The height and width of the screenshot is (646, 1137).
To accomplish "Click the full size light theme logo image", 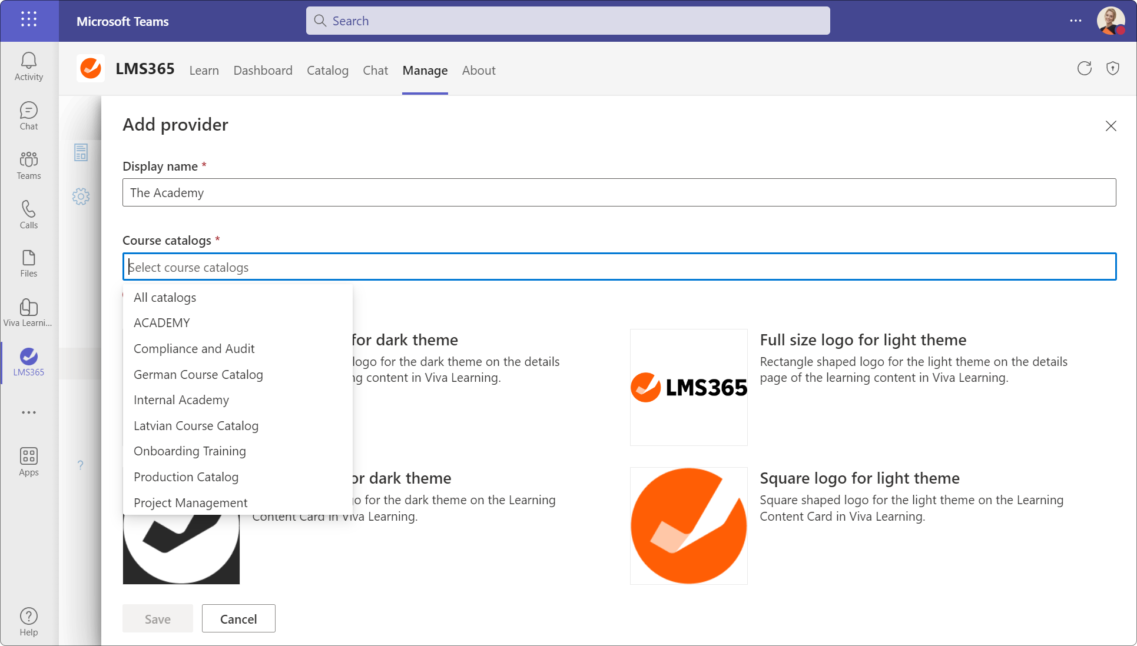I will pos(689,387).
